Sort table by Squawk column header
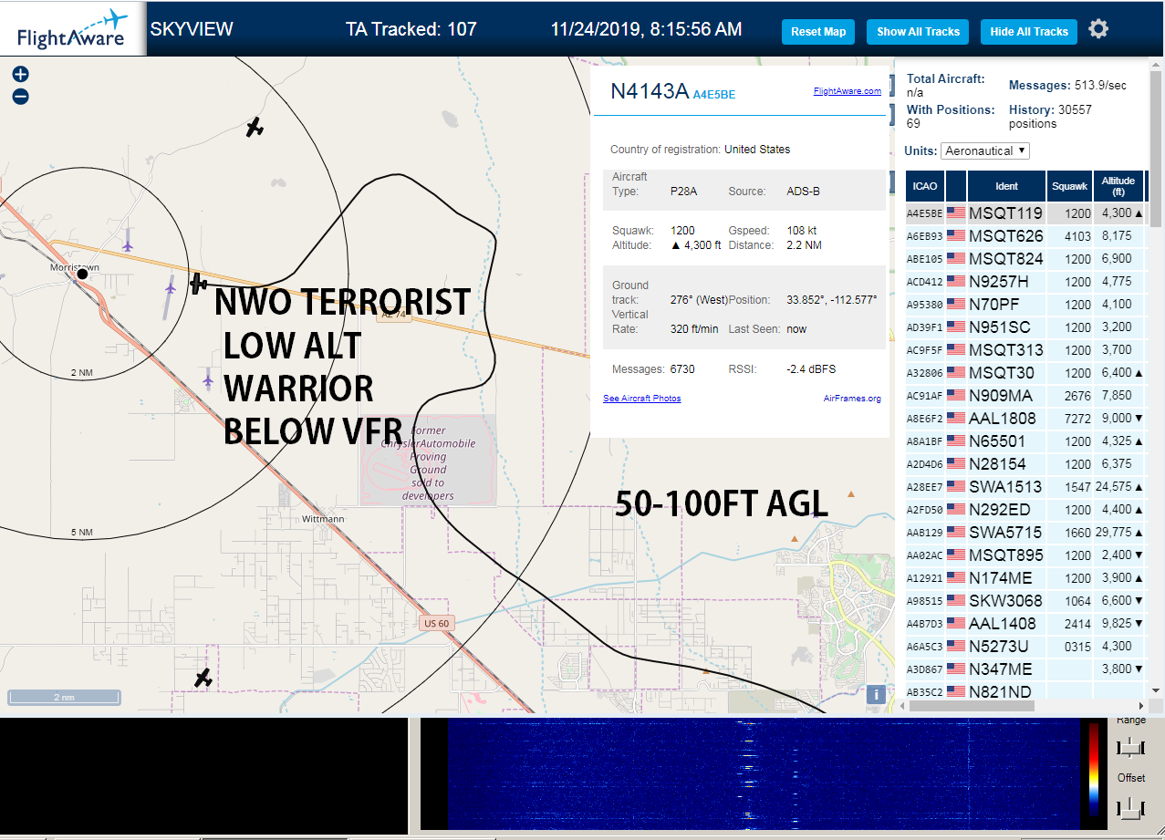 tap(1069, 186)
